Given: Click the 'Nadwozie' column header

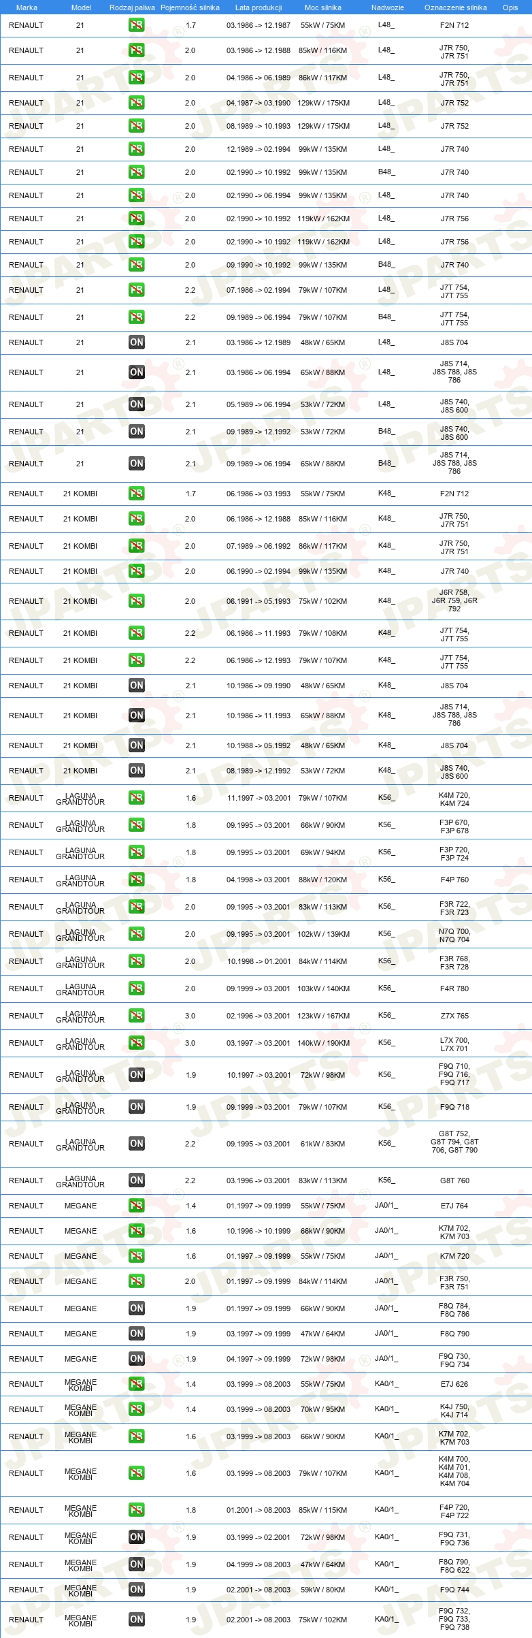Looking at the screenshot, I should point(388,7).
